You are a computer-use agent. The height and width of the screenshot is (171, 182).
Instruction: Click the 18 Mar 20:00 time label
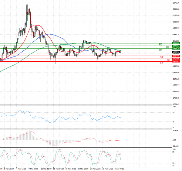(71, 169)
